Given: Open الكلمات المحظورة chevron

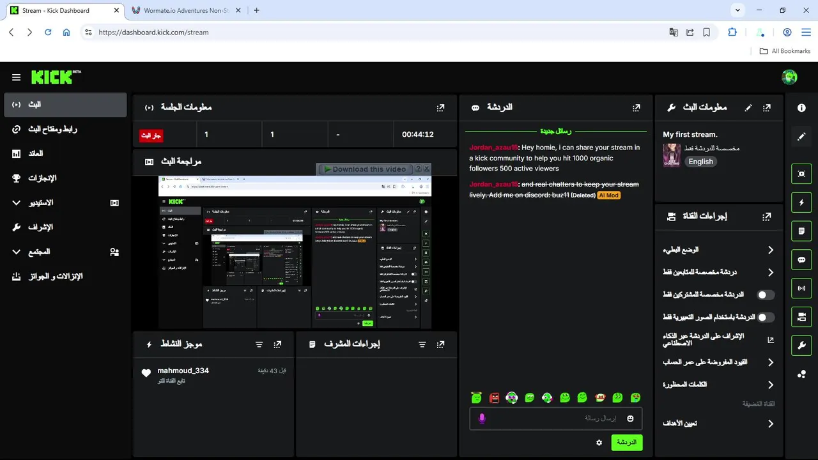Looking at the screenshot, I should tap(771, 385).
